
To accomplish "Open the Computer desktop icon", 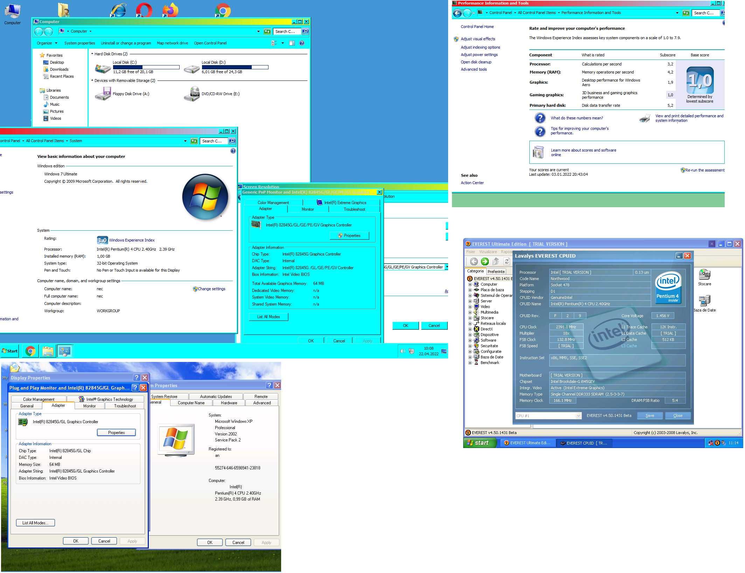I will point(12,14).
